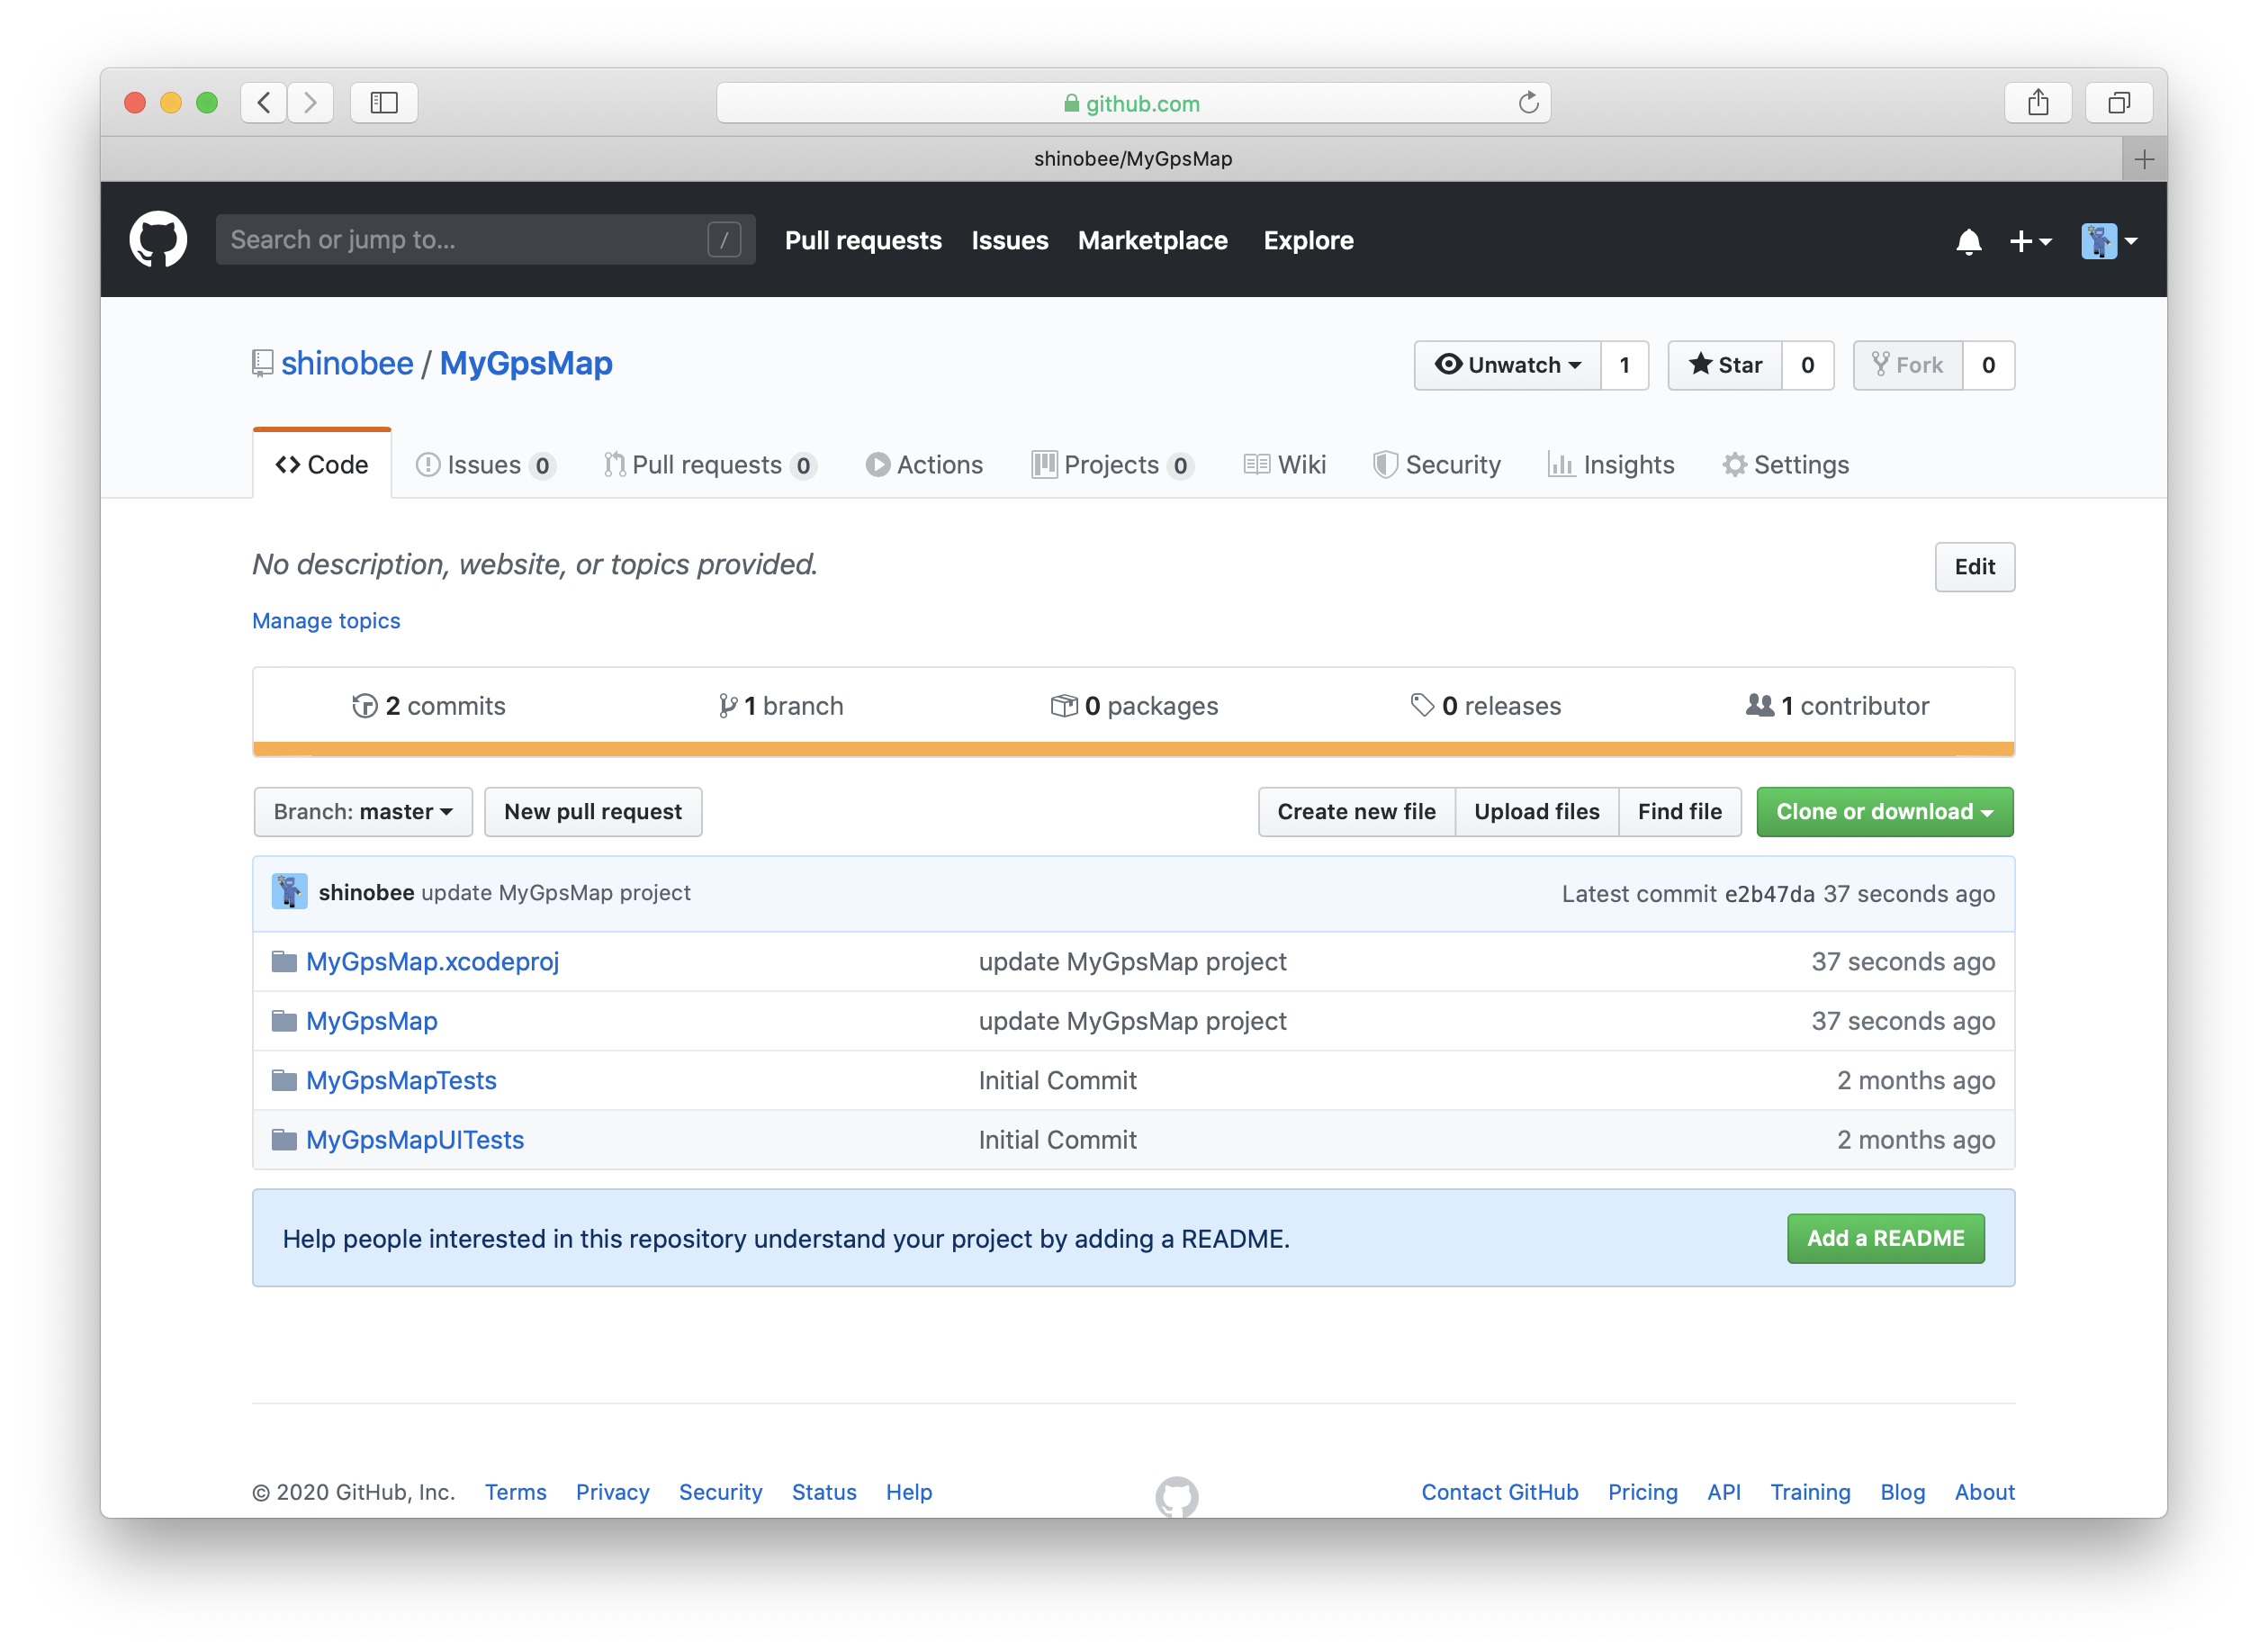Star the MyGpsMap repository
This screenshot has height=1651, width=2268.
1724,365
